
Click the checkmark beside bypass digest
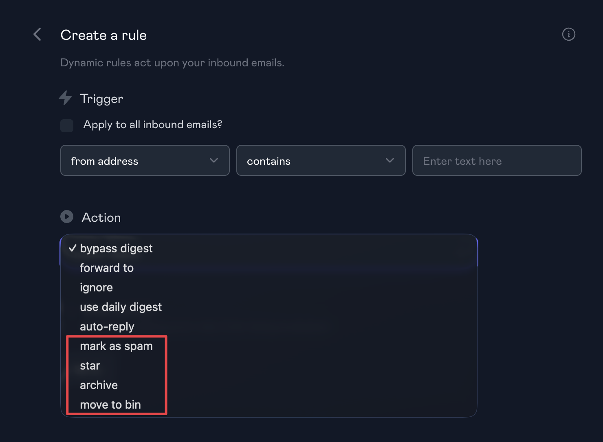tap(73, 248)
